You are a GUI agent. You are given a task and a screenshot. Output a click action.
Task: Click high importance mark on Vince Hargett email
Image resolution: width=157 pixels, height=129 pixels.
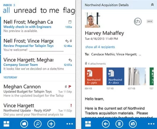[x=71, y=105]
